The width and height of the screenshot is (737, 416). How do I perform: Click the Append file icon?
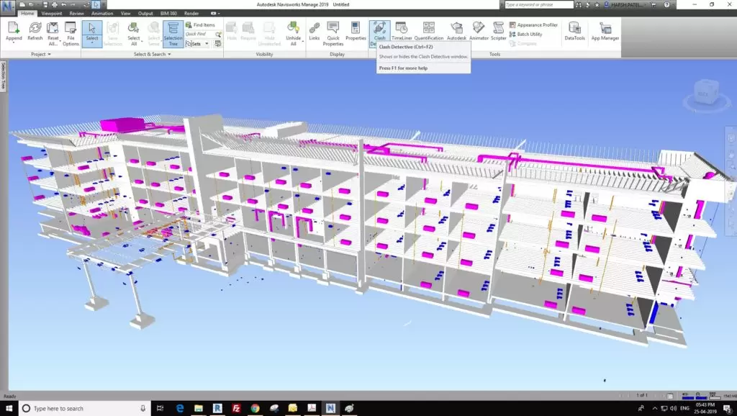[x=14, y=32]
